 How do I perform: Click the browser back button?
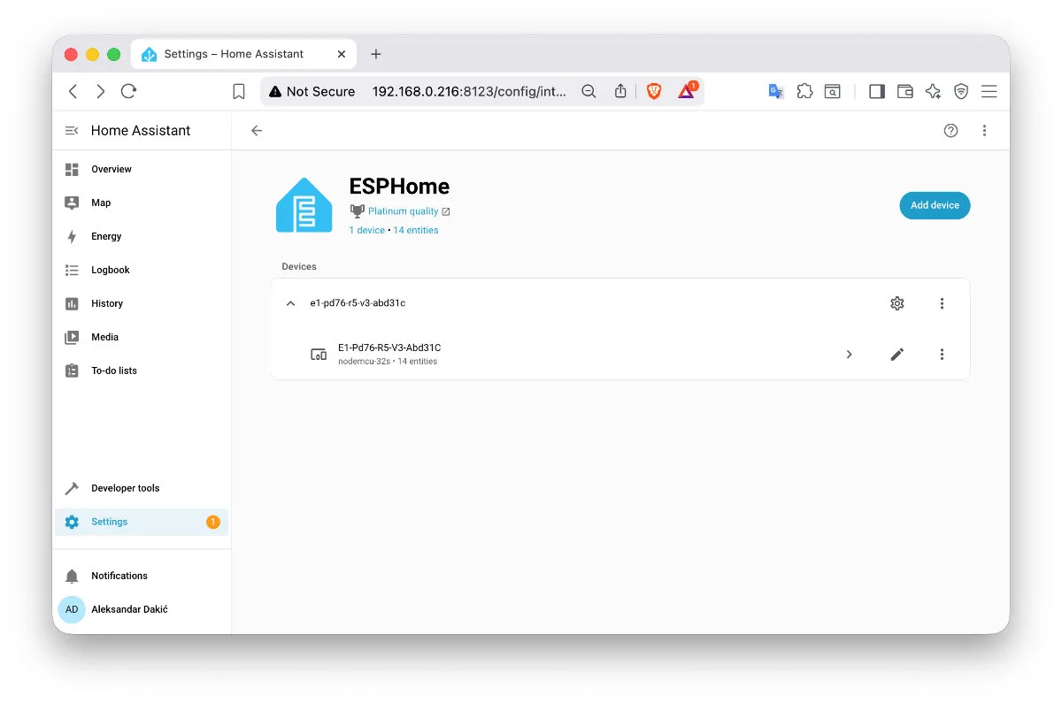(73, 91)
